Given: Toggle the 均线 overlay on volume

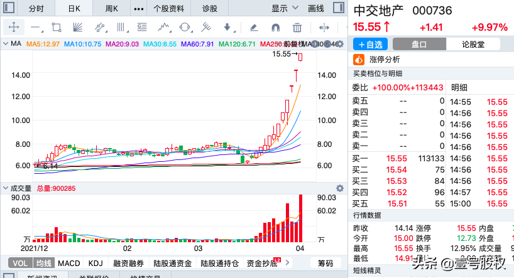Looking at the screenshot, I should pyautogui.click(x=43, y=263).
